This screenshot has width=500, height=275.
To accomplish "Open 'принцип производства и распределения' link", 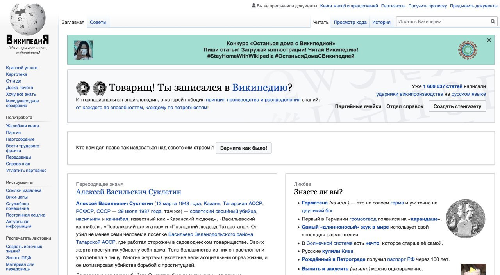I will (x=253, y=100).
